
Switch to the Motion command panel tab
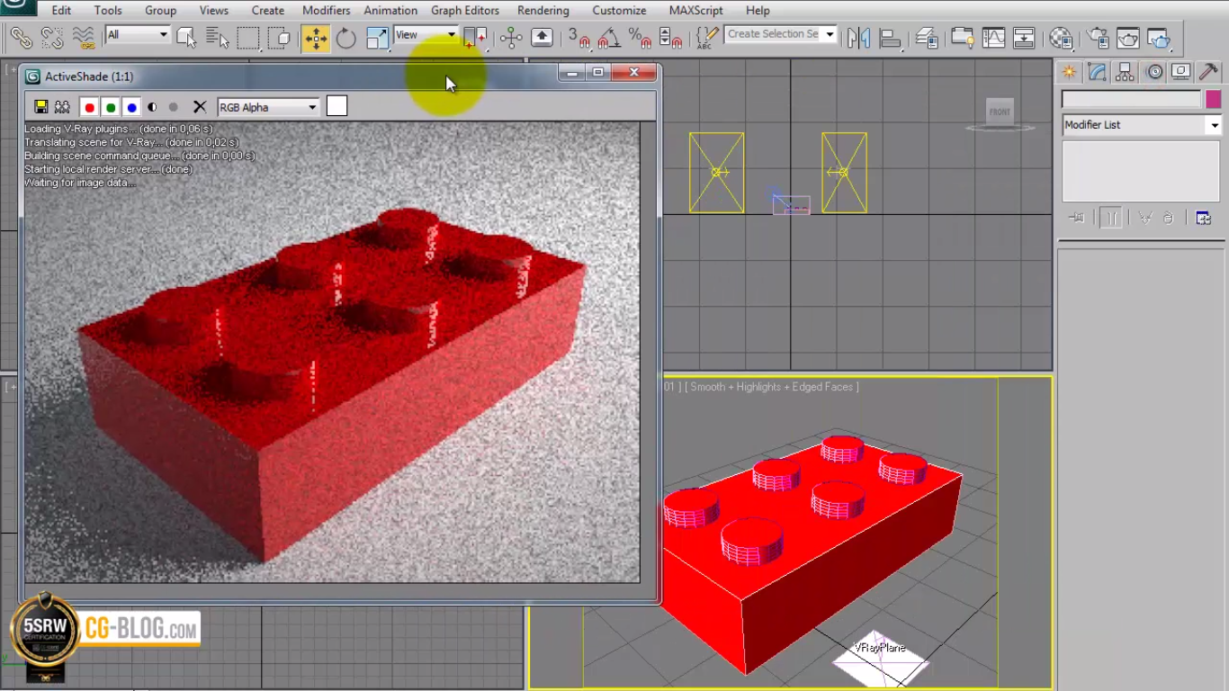[1154, 72]
